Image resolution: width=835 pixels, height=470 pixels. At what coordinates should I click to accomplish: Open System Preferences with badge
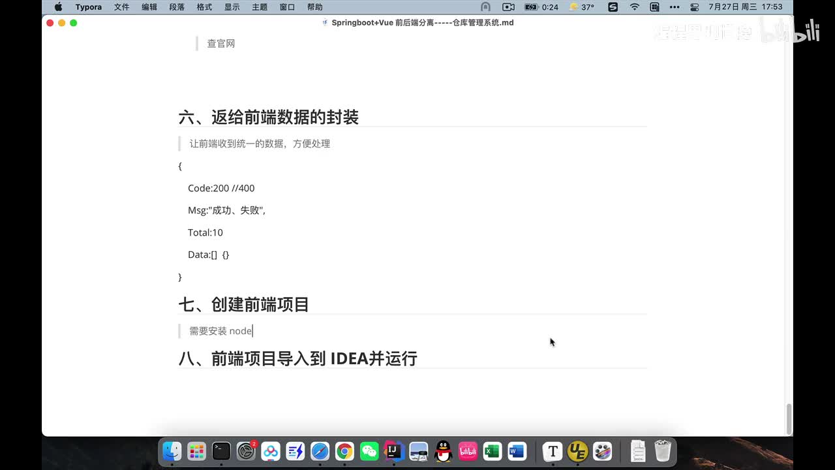coord(246,451)
